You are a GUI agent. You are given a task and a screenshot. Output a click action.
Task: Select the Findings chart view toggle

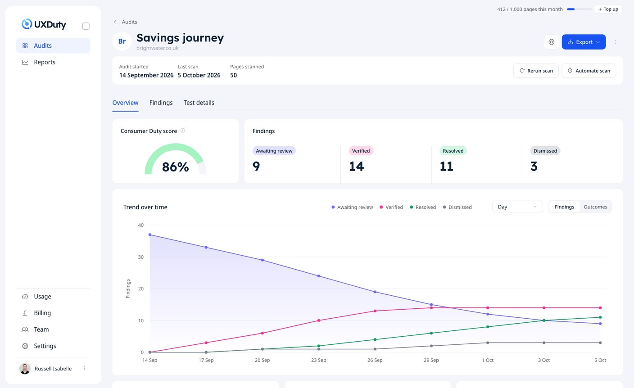coord(565,207)
